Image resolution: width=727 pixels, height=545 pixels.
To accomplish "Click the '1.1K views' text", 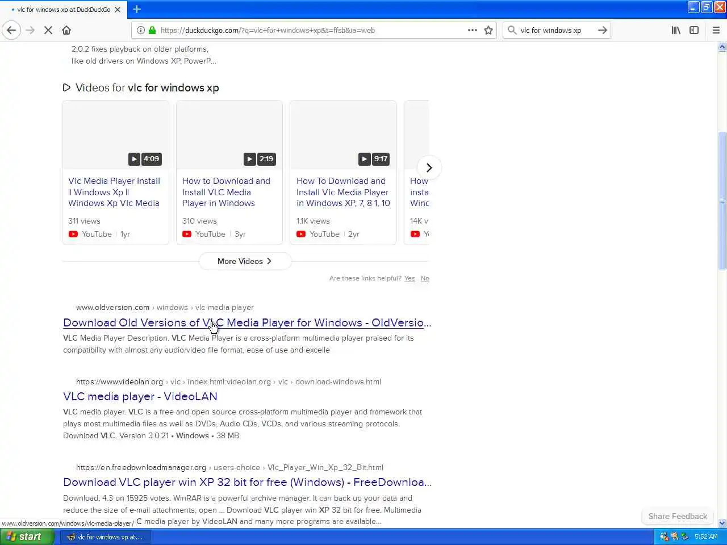I will (x=313, y=221).
